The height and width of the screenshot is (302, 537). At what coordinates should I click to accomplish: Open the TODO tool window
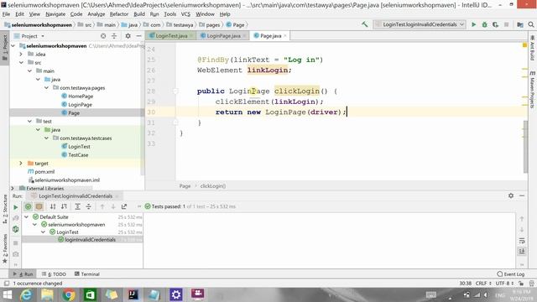(54, 274)
